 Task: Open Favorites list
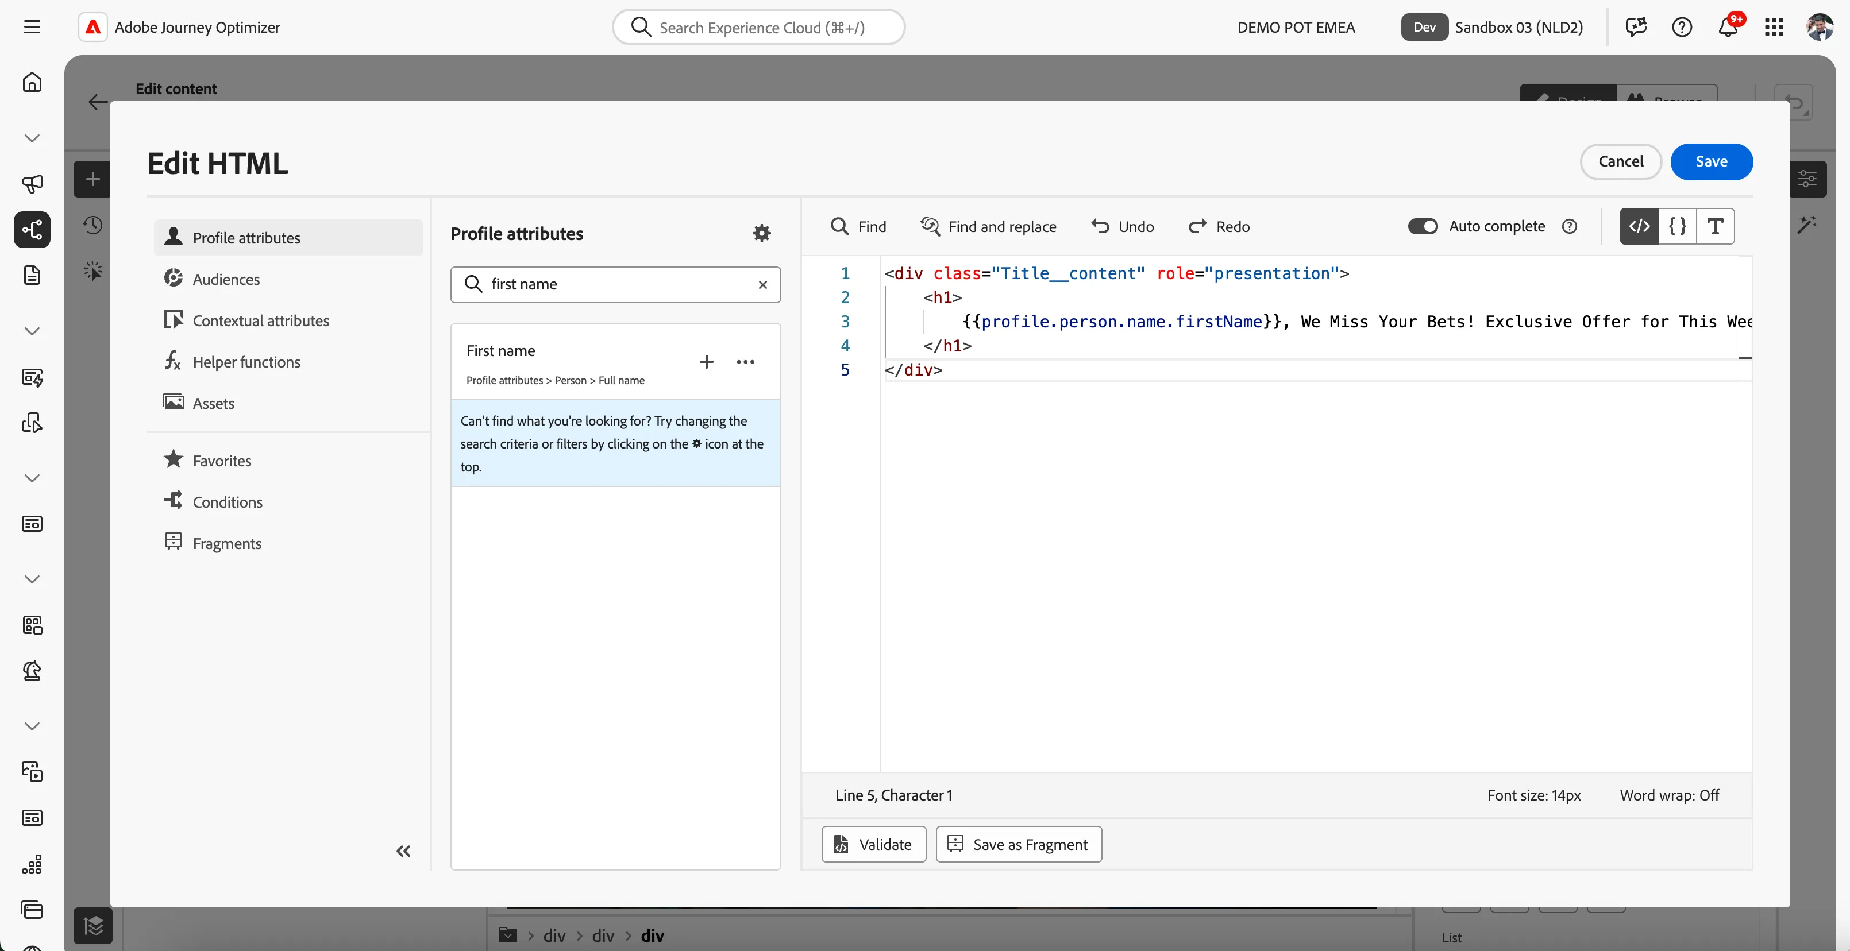click(x=288, y=461)
